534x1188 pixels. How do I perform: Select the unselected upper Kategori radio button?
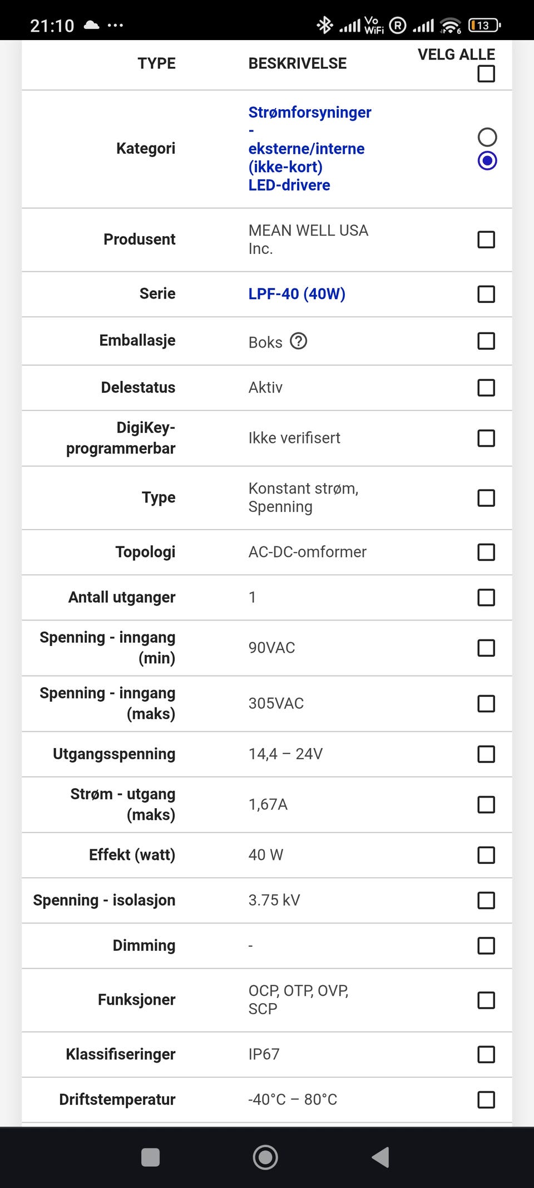(487, 137)
